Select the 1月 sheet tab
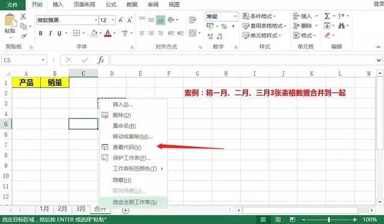This screenshot has height=224, width=384. coord(44,209)
